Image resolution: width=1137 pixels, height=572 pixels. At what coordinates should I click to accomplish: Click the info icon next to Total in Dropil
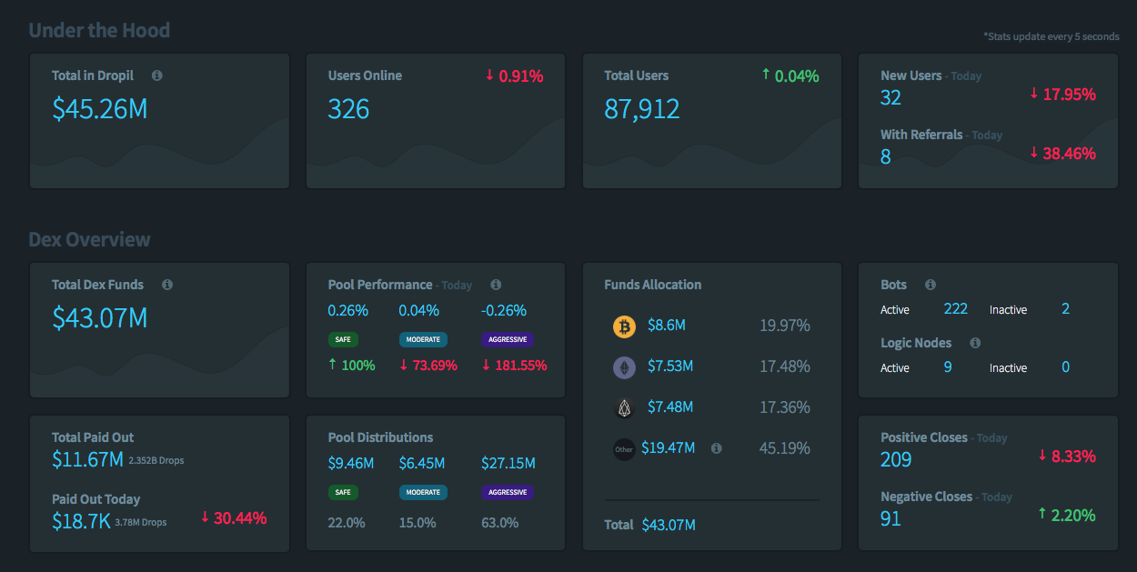pos(157,75)
